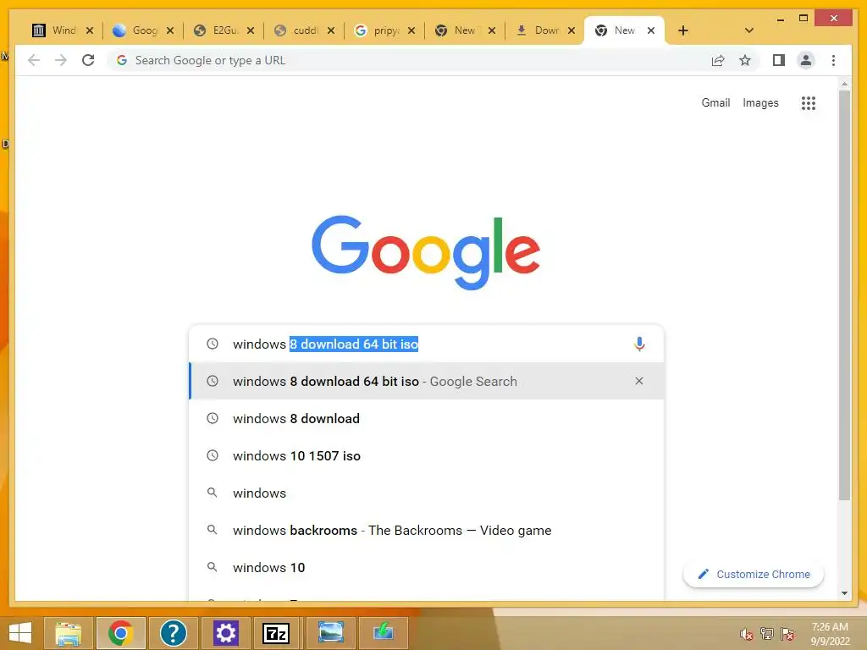Screen dimensions: 867x650
Task: Open Gmail link
Action: (715, 102)
